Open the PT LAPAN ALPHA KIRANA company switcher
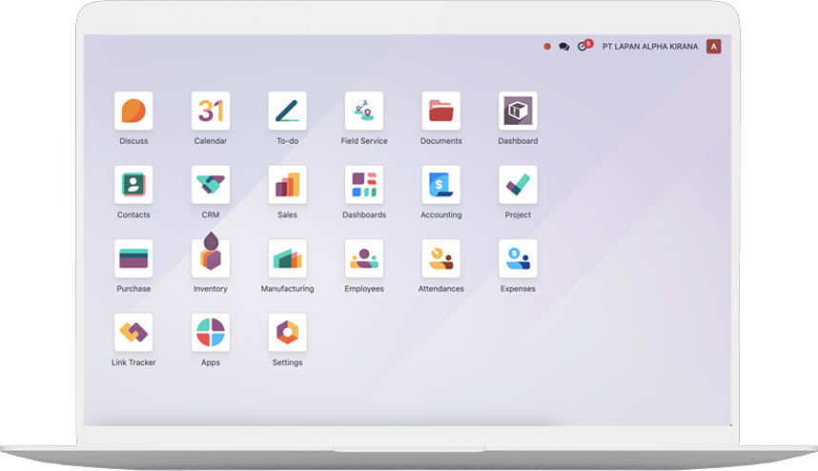This screenshot has height=471, width=818. pos(650,47)
